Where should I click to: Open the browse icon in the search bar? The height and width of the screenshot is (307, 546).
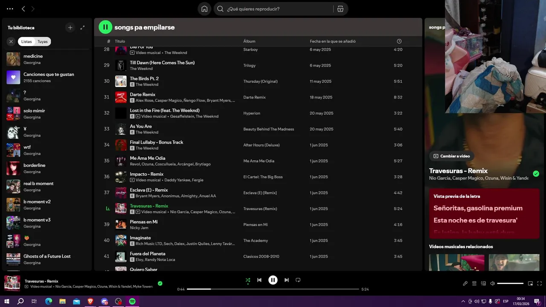(340, 9)
